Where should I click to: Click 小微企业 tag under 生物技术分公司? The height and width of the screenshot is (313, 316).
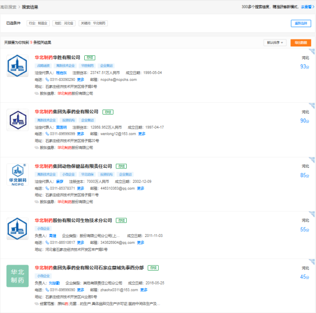(x=43, y=229)
